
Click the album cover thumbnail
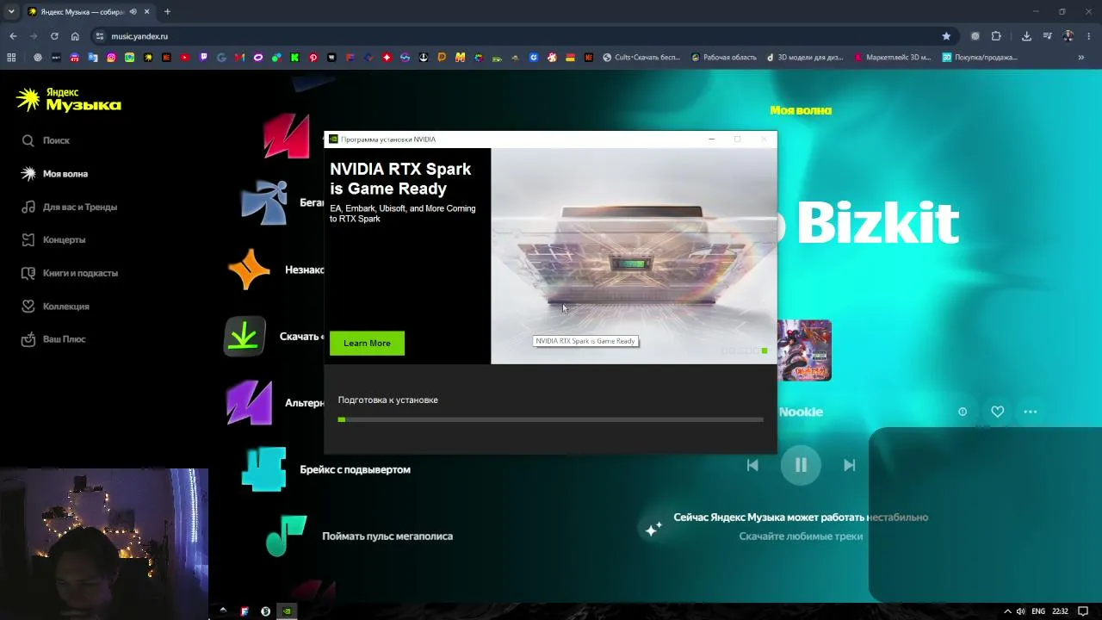coord(804,350)
